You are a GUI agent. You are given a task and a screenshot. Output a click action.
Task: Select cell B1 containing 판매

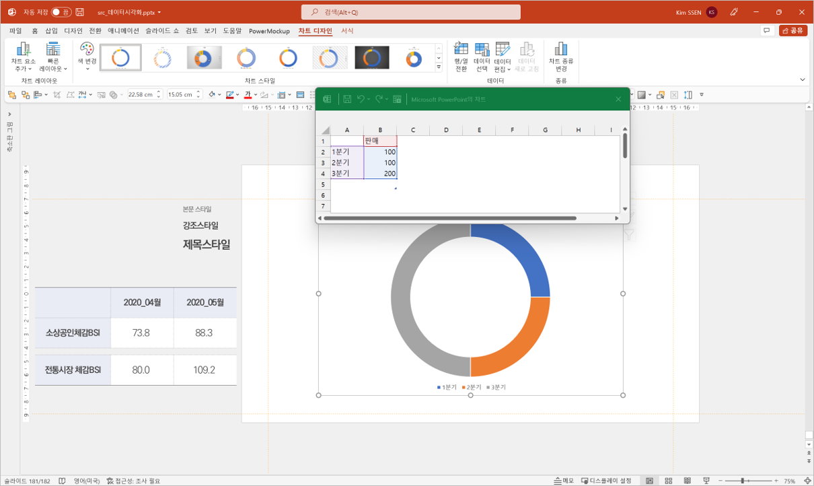pos(380,141)
